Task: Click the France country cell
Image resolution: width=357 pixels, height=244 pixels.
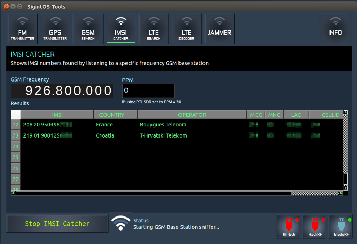Action: point(115,125)
